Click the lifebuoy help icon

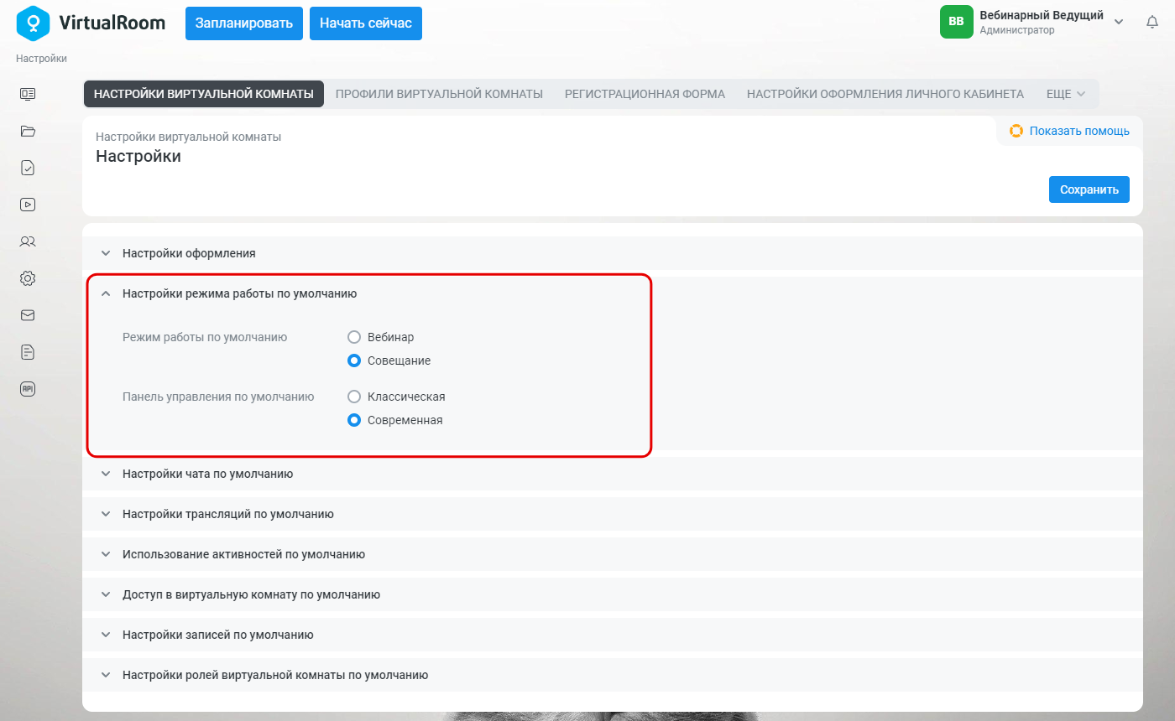pos(1016,131)
